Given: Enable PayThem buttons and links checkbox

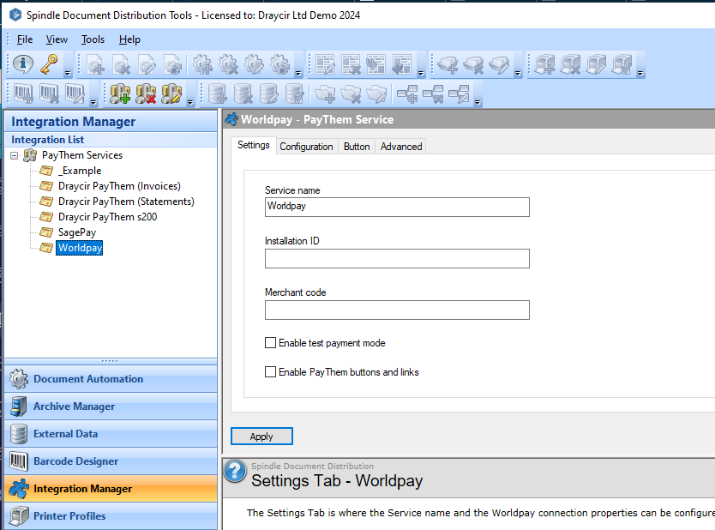Looking at the screenshot, I should click(x=270, y=371).
